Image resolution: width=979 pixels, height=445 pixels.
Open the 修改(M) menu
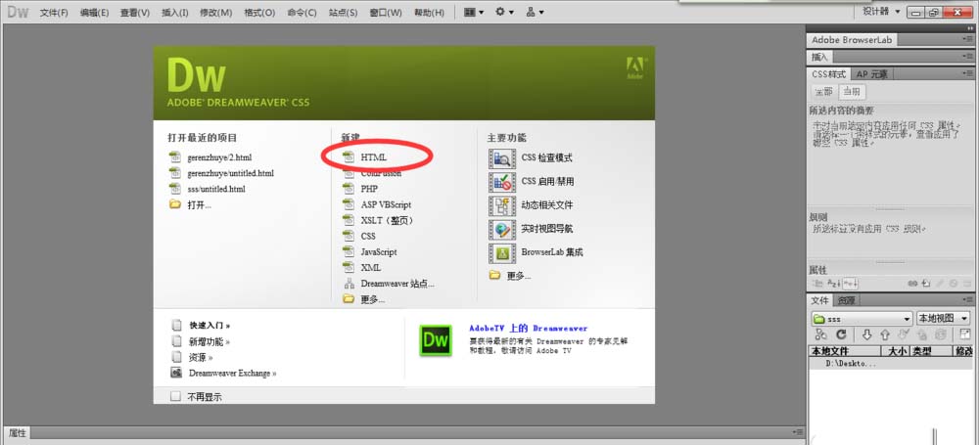click(x=215, y=13)
